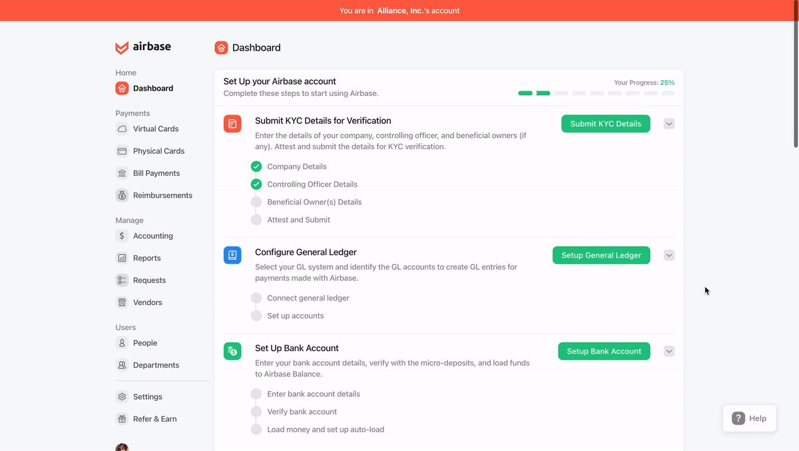
Task: Click the Submit KYC Details button
Action: tap(606, 123)
